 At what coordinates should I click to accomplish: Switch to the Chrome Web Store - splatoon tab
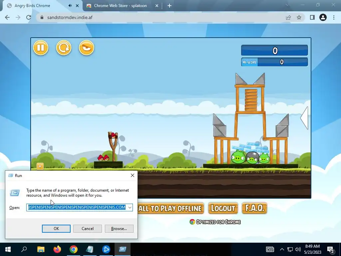coord(120,6)
